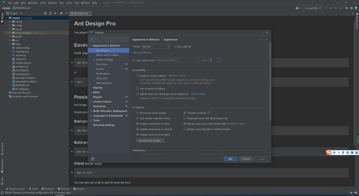This screenshot has width=359, height=196.
Task: Enable Use custom font checkbox
Action: pos(134,60)
